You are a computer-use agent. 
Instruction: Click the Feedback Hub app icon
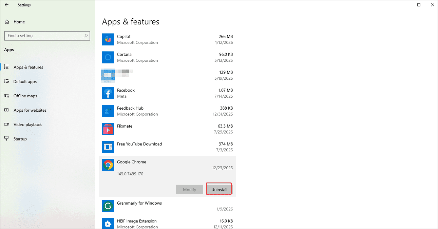[108, 111]
